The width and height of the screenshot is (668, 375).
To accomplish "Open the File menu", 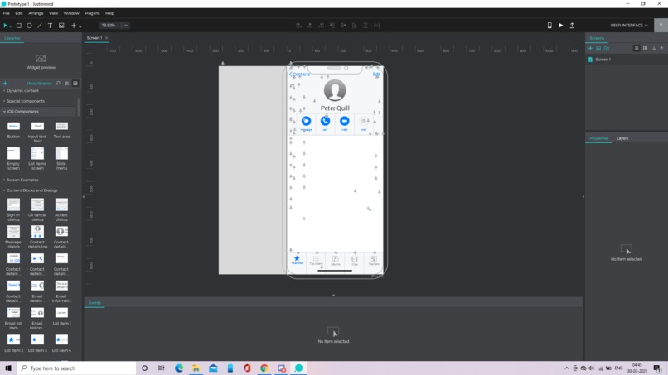I will 7,13.
